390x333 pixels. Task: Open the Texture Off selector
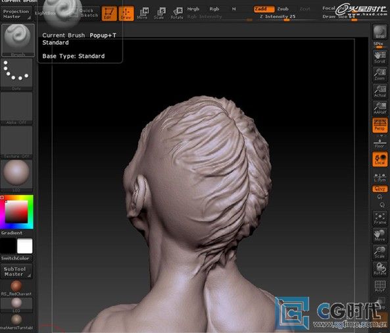tap(16, 142)
